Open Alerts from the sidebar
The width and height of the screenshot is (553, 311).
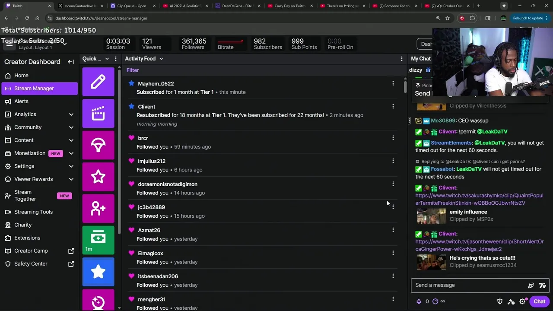tap(39, 101)
